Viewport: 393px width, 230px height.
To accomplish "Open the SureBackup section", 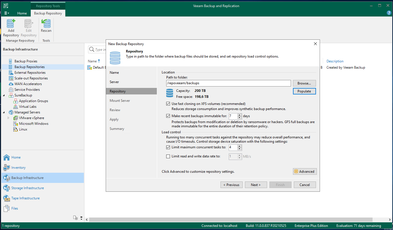I will click(x=25, y=95).
